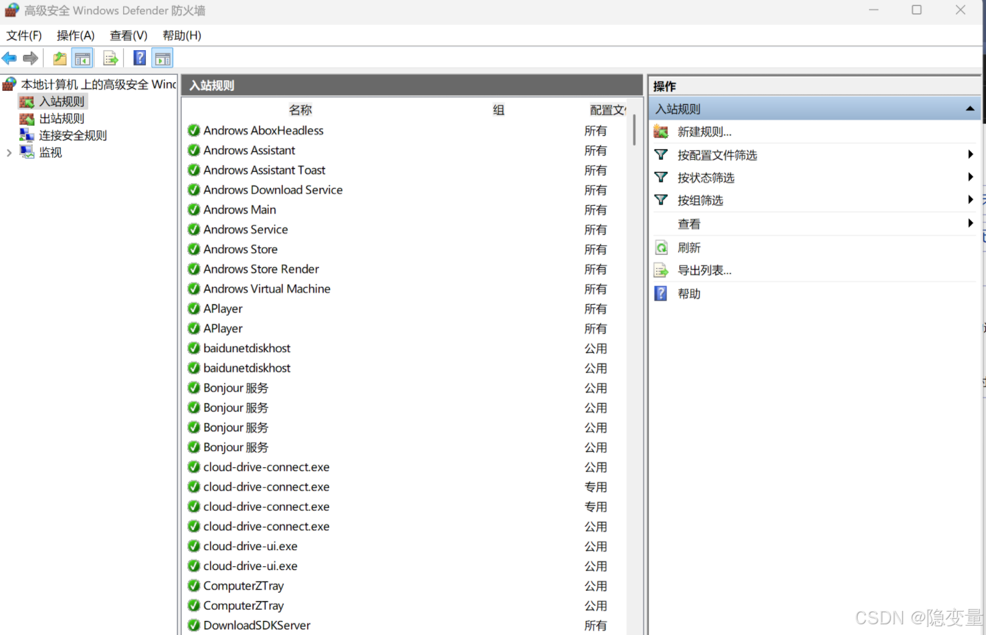Viewport: 986px width, 635px height.
Task: Click 导出列表... action
Action: [x=704, y=270]
